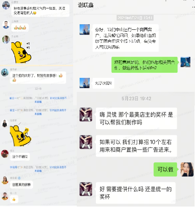Click the chat title 谢跃鑫
Image resolution: width=195 pixels, height=207 pixels.
(x=86, y=5)
